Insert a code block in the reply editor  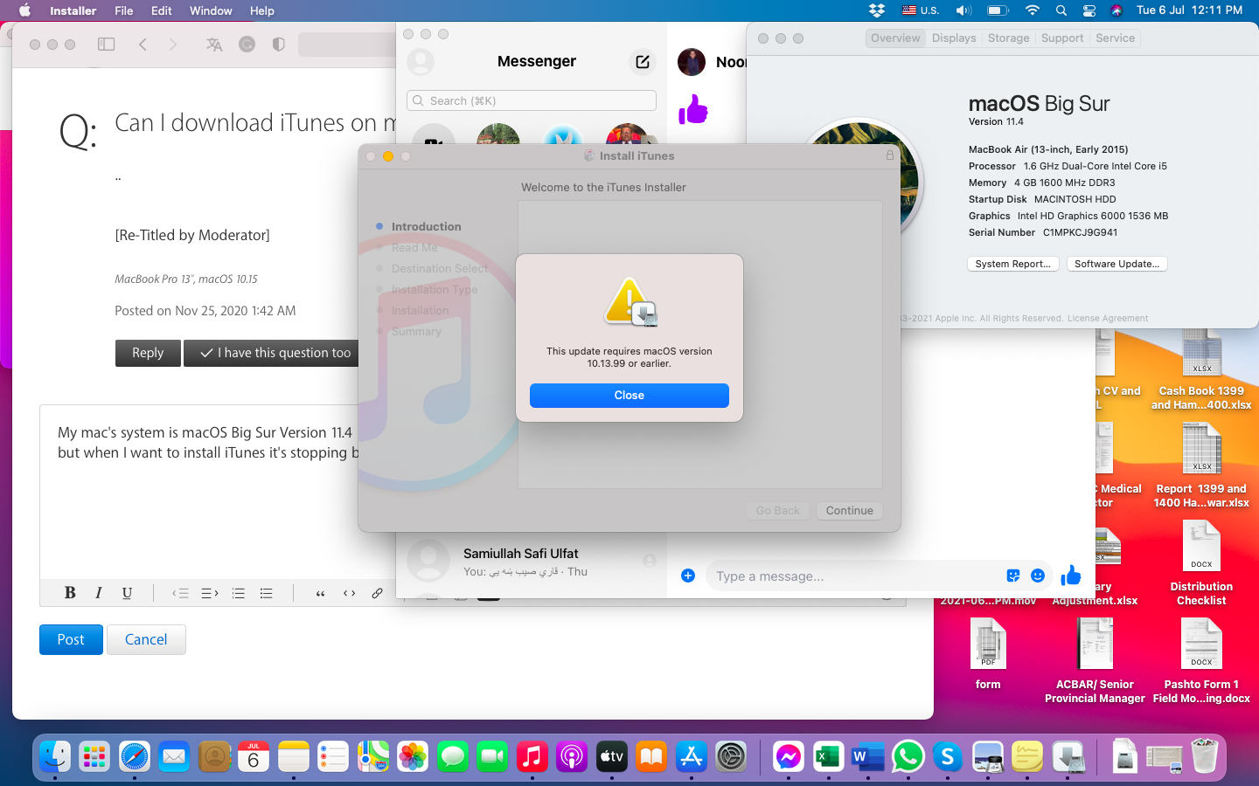pos(349,593)
